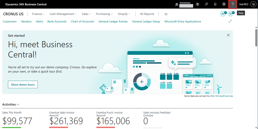
Task: Open All Reports
Action: tap(147, 14)
